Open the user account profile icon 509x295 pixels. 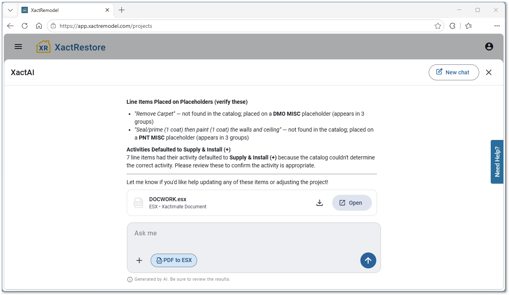coord(489,47)
